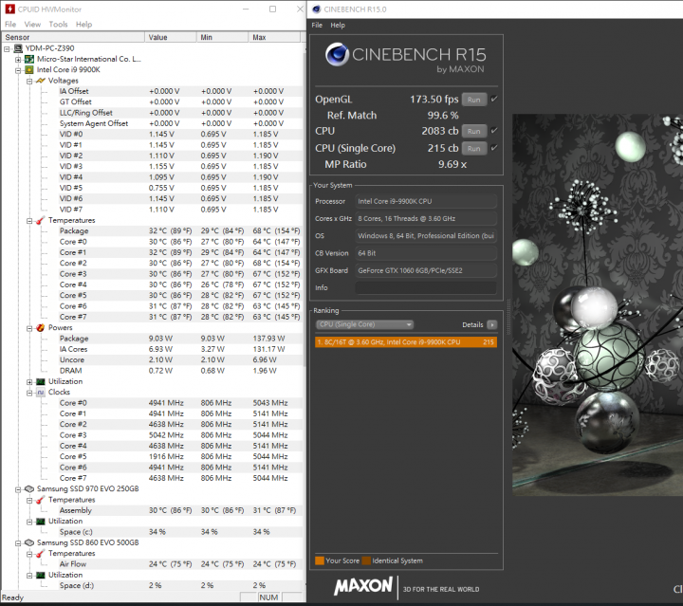Click the Samsung SSD 970 EVO drive icon

pyautogui.click(x=29, y=489)
